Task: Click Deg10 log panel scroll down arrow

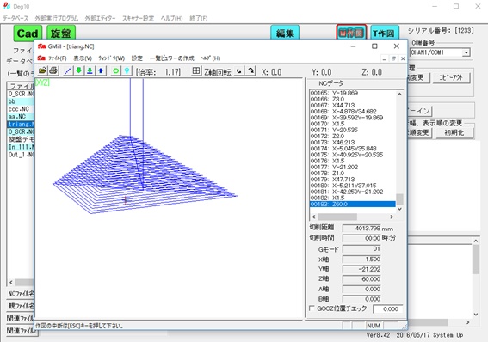Action: coord(476,315)
